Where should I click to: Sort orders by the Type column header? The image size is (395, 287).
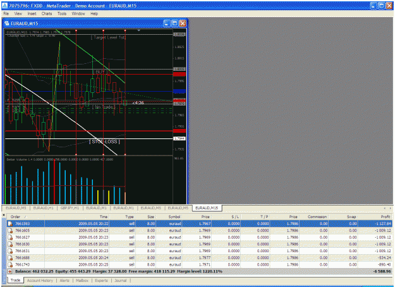[122, 217]
